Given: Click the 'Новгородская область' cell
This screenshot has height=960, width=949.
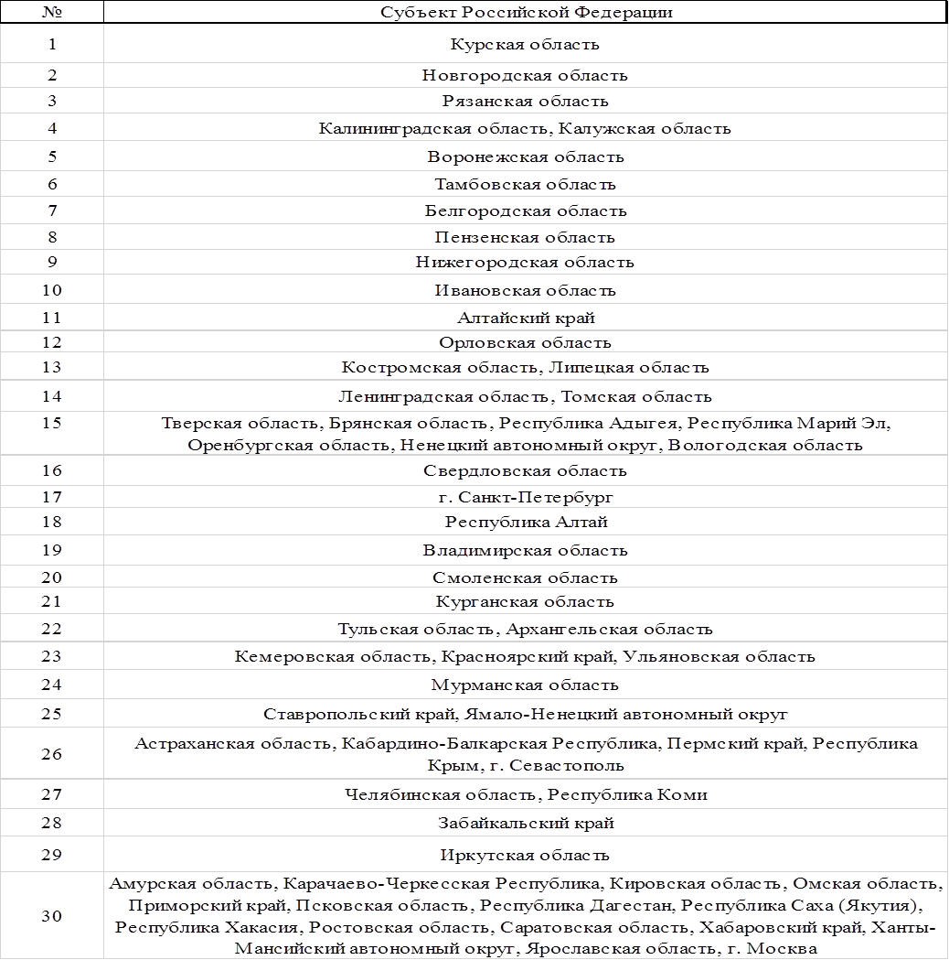Looking at the screenshot, I should (x=526, y=75).
